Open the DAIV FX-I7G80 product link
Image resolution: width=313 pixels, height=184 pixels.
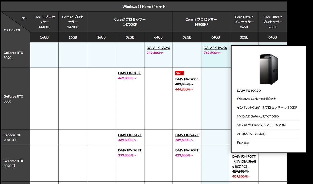130,73
